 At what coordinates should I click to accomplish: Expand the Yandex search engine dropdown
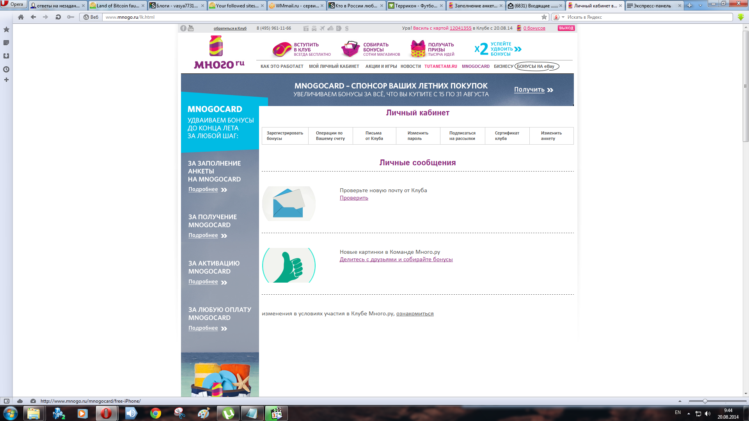coord(563,17)
